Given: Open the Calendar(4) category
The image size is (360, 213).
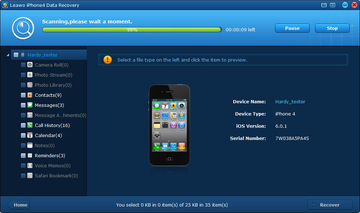Looking at the screenshot, I should (48, 135).
